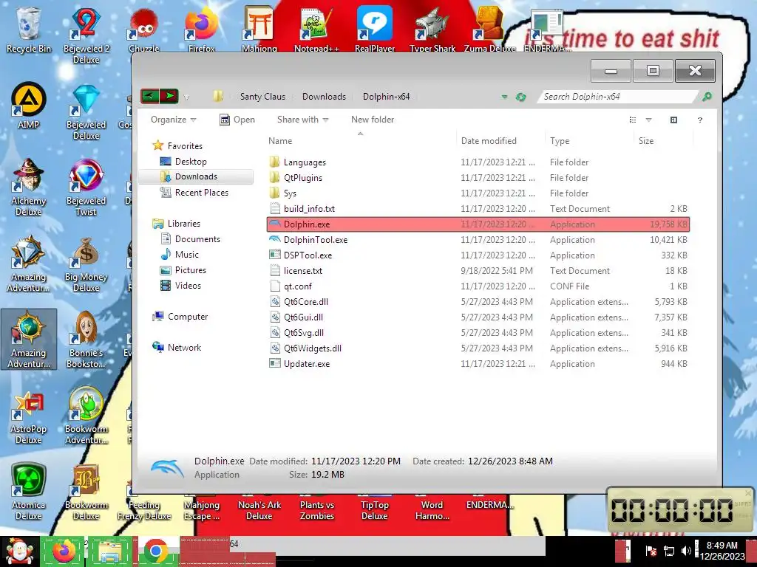Select the Updater.exe file
The height and width of the screenshot is (567, 757).
click(478, 363)
